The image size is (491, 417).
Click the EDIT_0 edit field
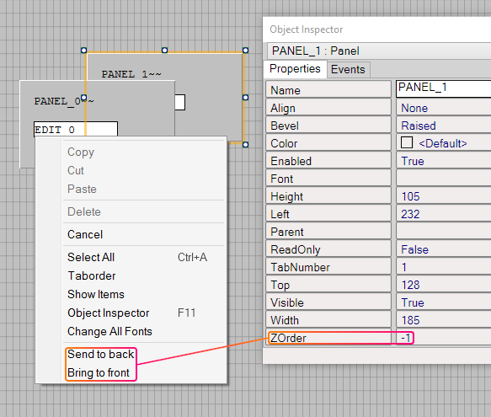click(x=76, y=130)
